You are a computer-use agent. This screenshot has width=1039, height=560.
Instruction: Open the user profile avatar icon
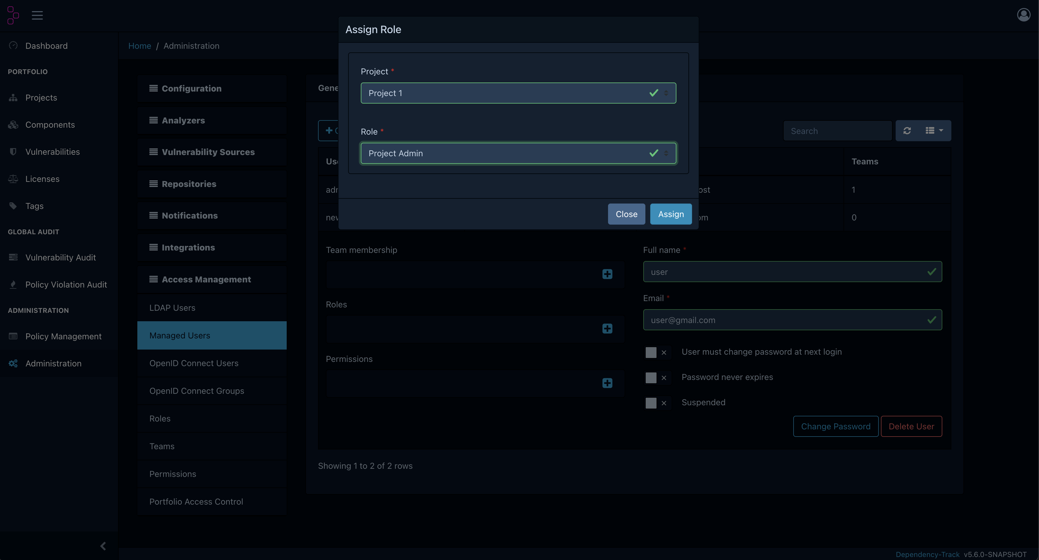tap(1023, 15)
